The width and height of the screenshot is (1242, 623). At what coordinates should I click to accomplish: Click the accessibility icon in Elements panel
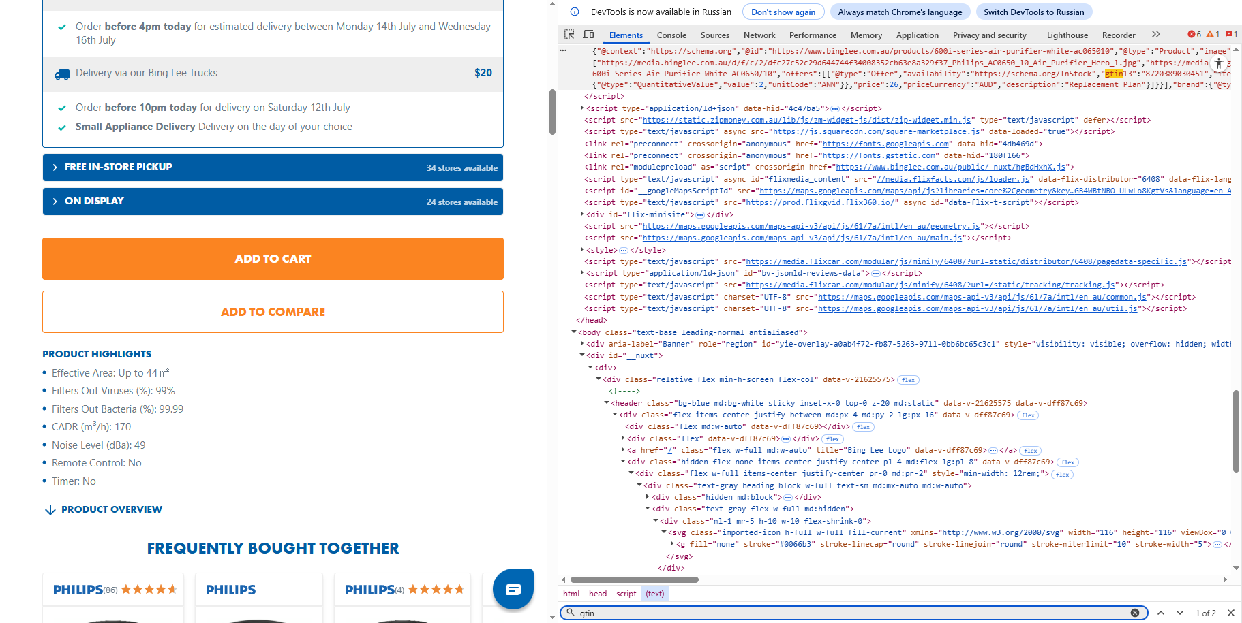[x=1219, y=63]
